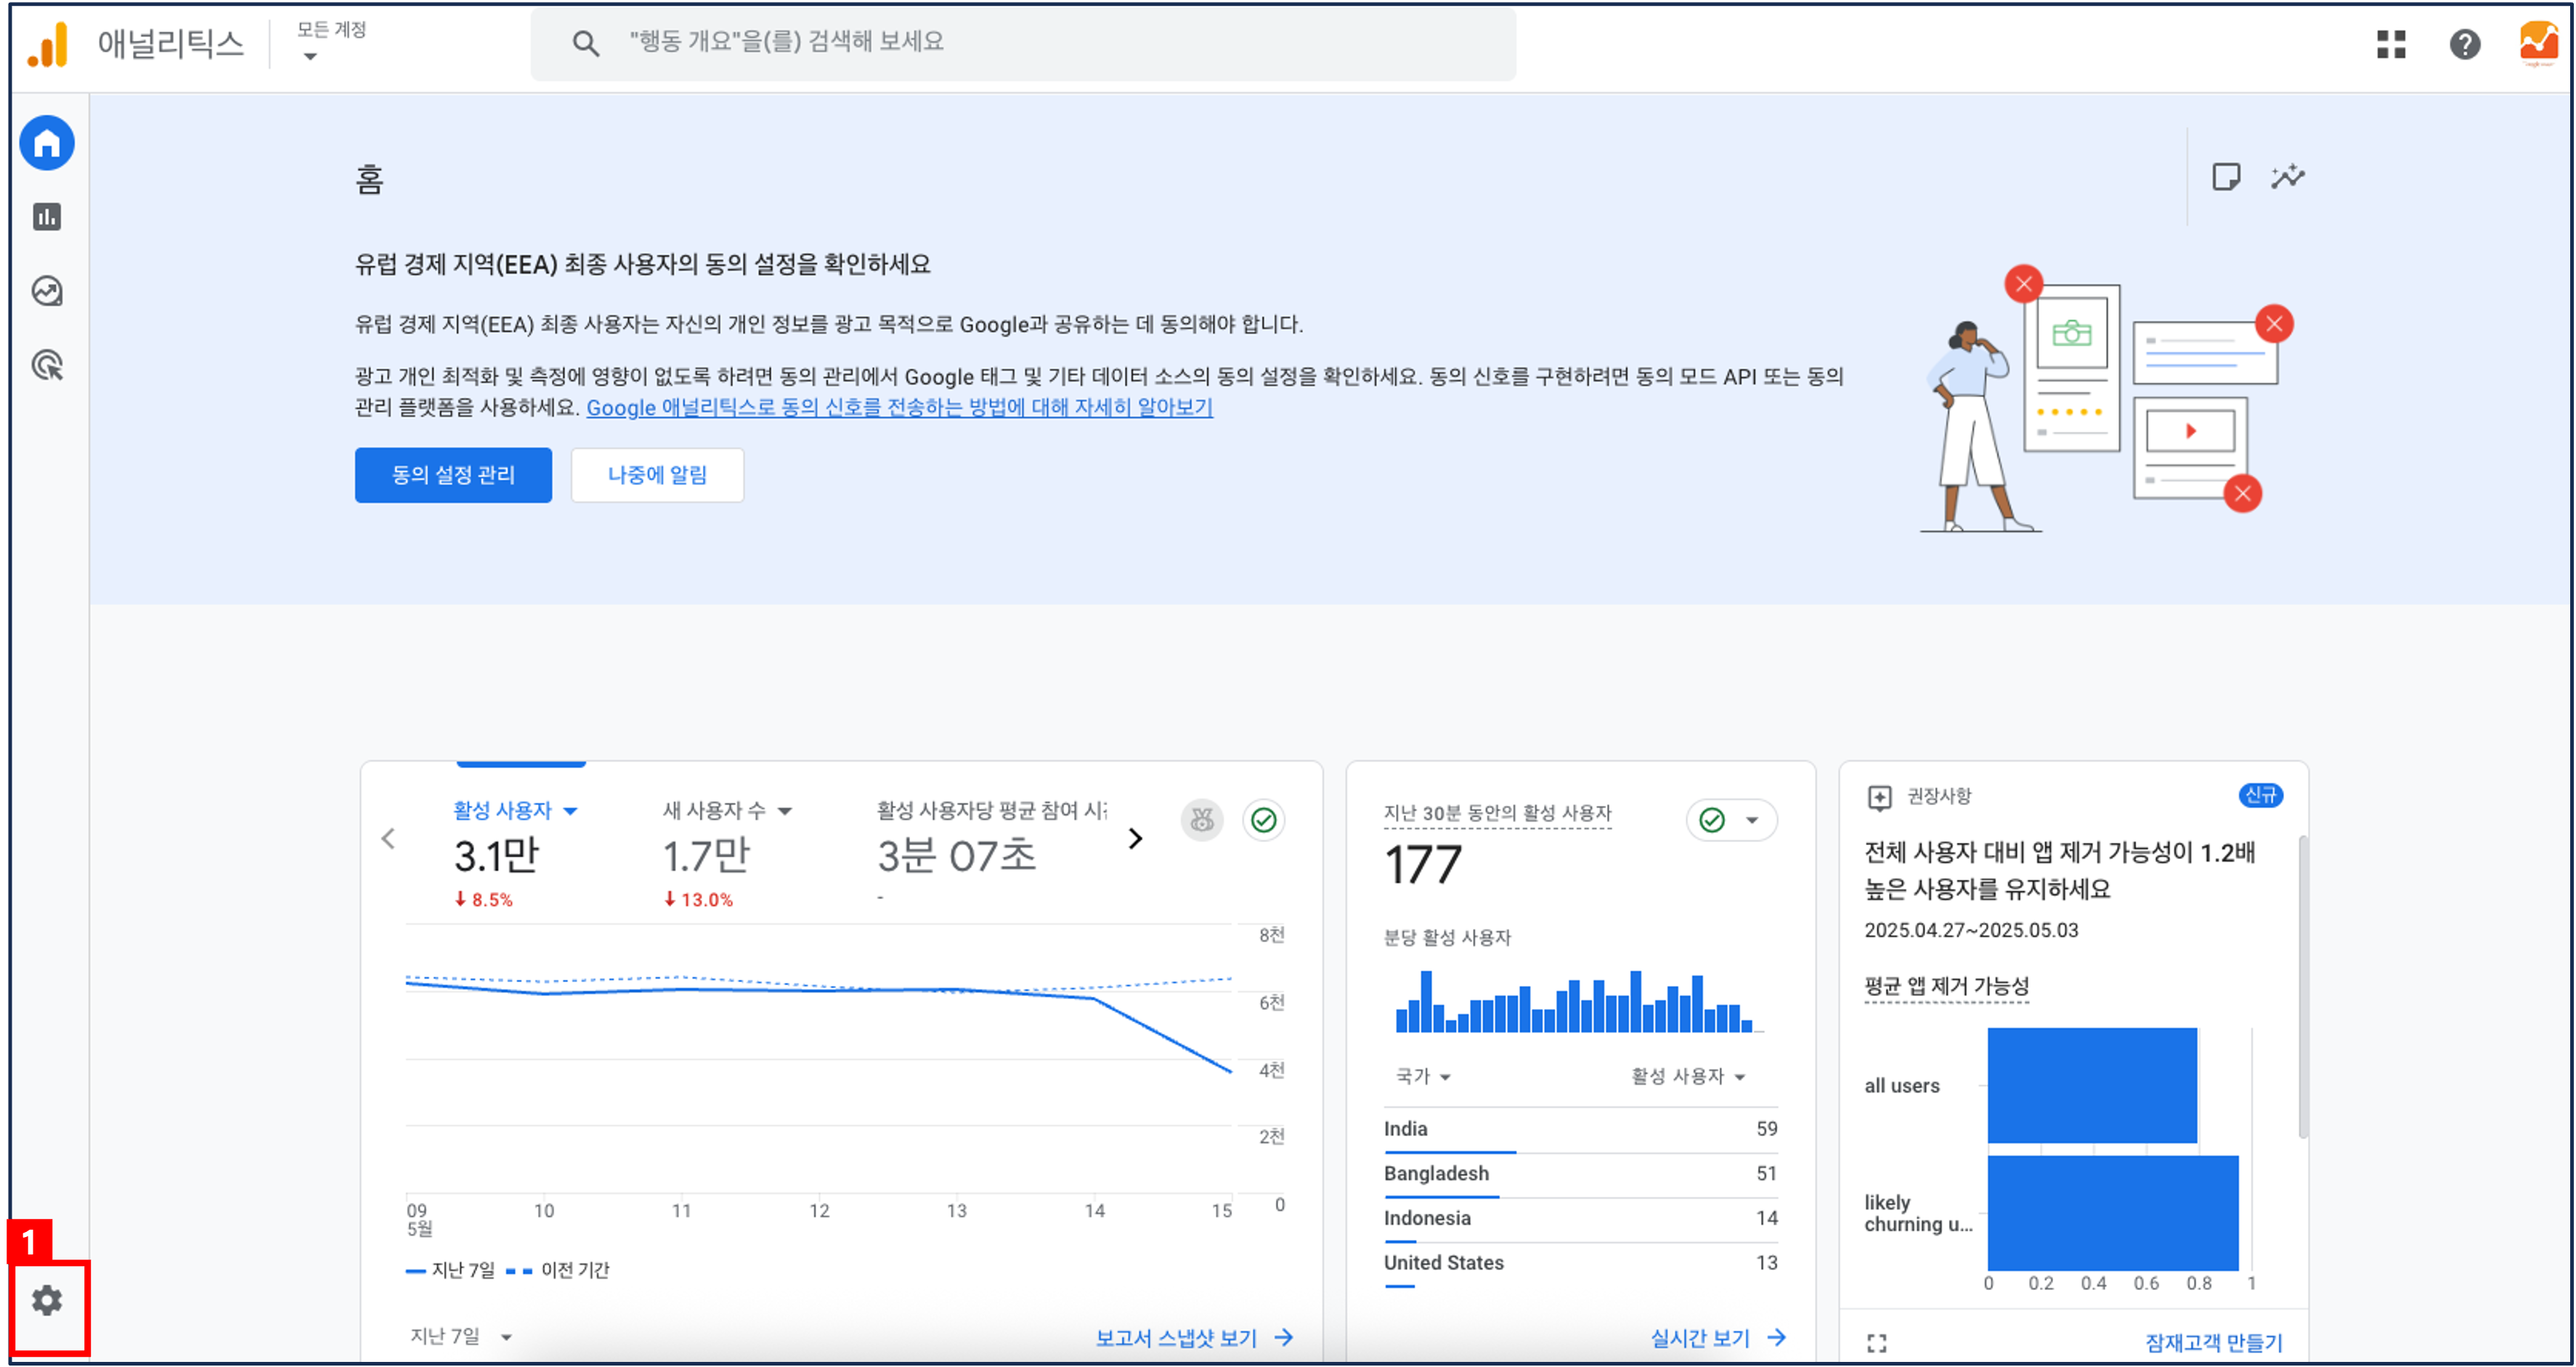Click the recommendation plus icon

click(x=1879, y=796)
